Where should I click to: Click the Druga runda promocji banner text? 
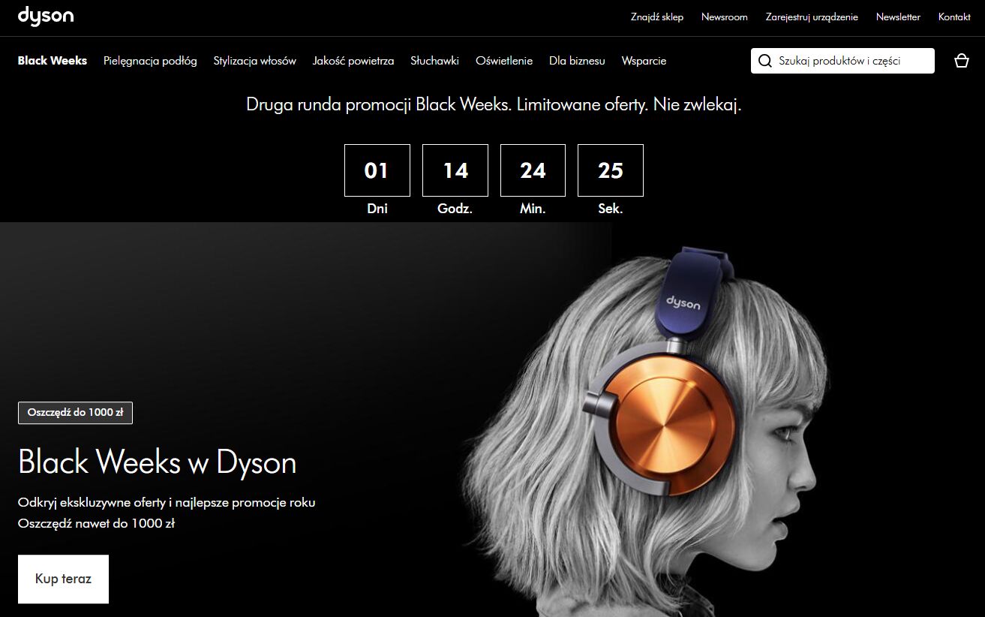click(494, 105)
